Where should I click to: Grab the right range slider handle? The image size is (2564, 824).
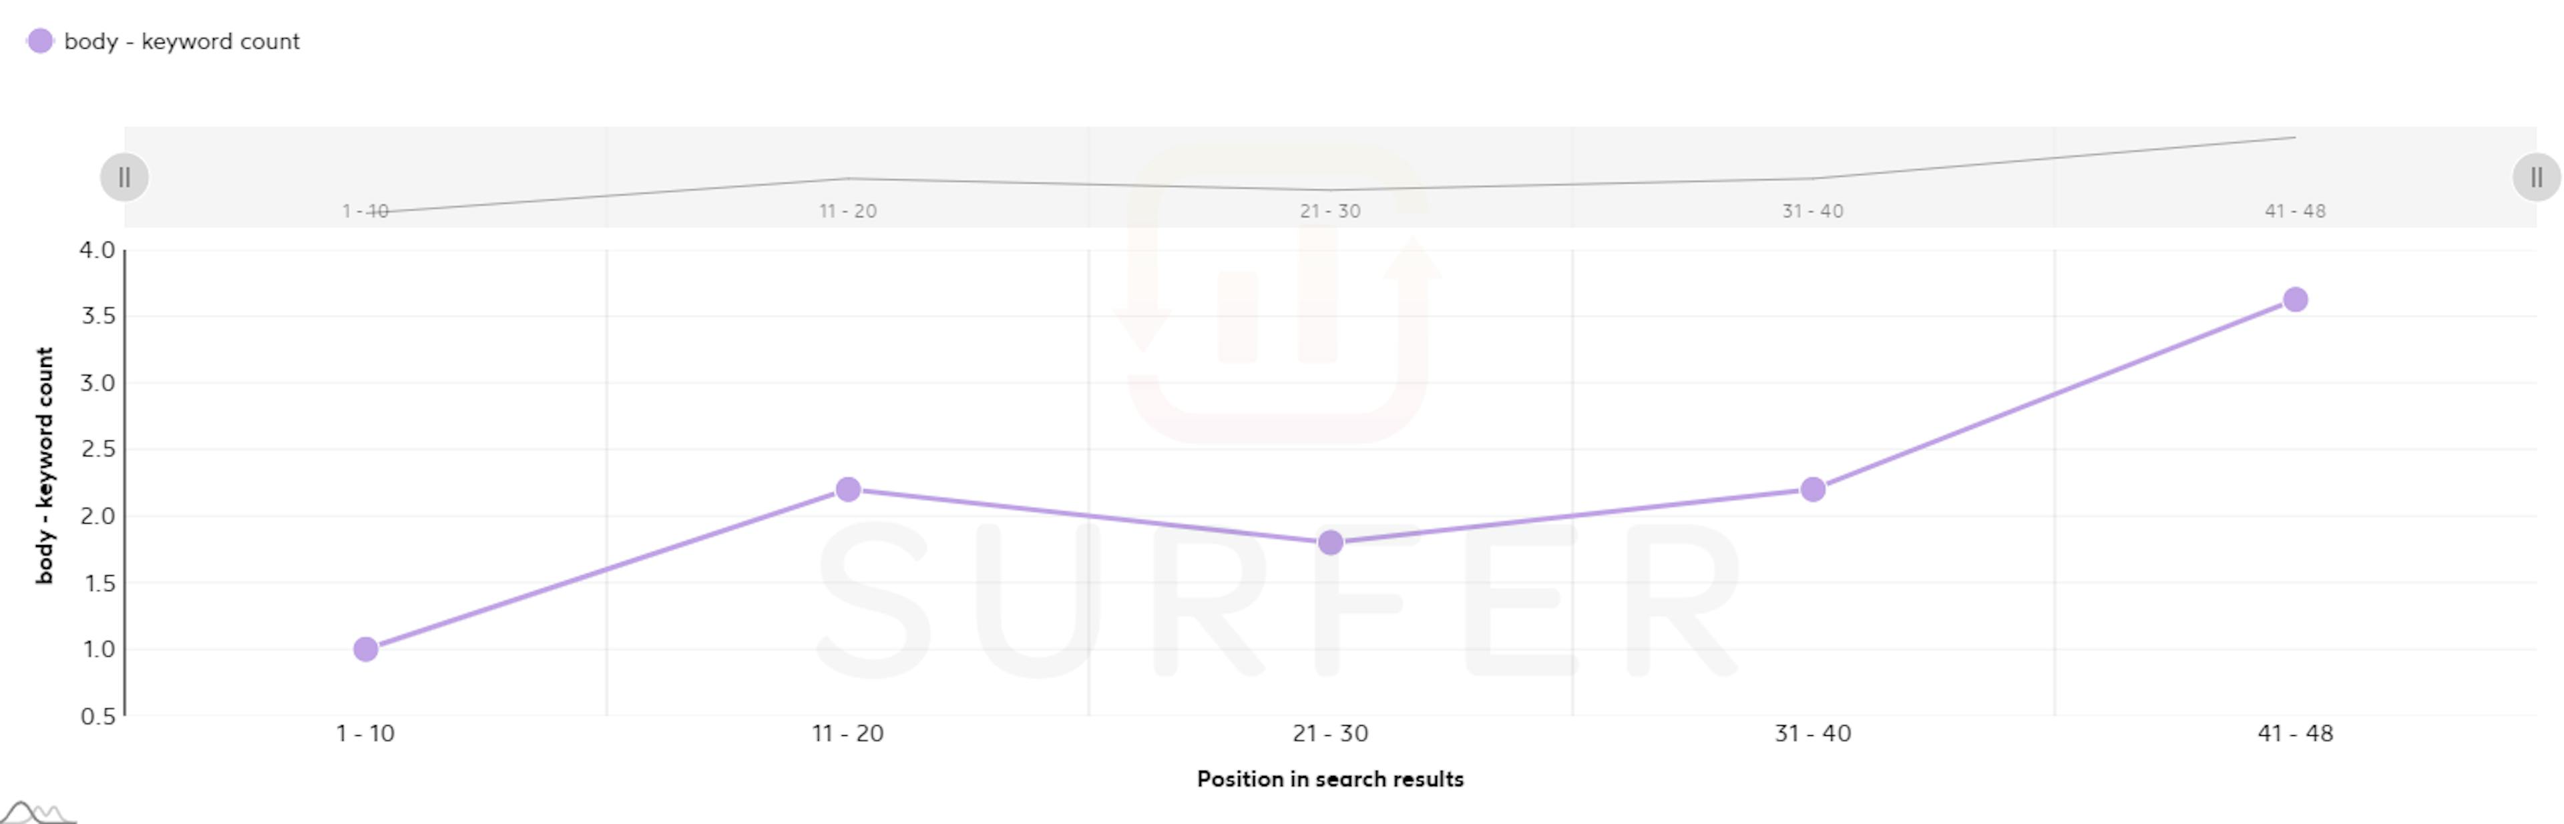[x=2536, y=177]
